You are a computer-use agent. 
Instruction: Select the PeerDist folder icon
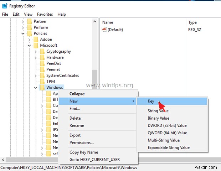coord(42,63)
